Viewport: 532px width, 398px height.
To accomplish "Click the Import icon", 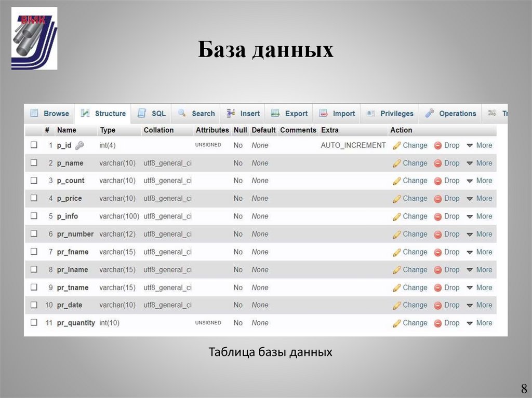I will 323,113.
